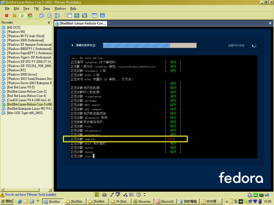Click the VMware hard disk status icon
This screenshot has width=274, height=205.
pyautogui.click(x=250, y=195)
